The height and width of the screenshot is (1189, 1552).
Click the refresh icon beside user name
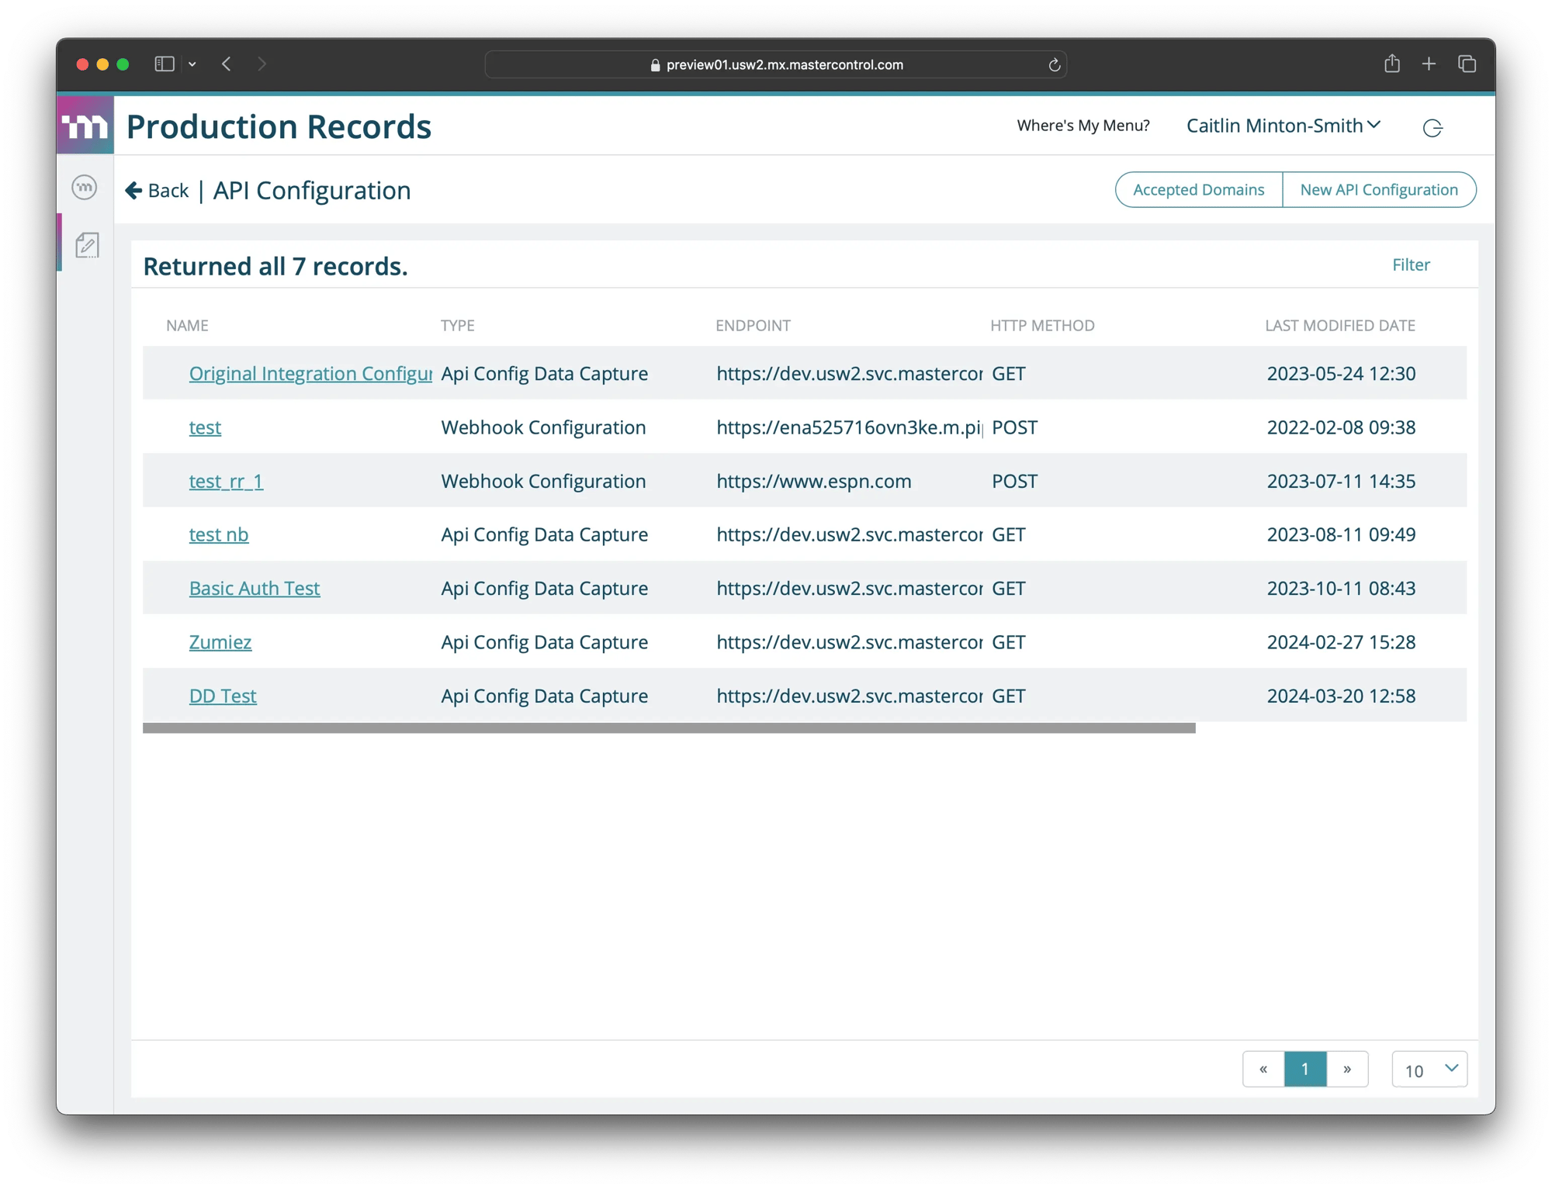[x=1432, y=127]
